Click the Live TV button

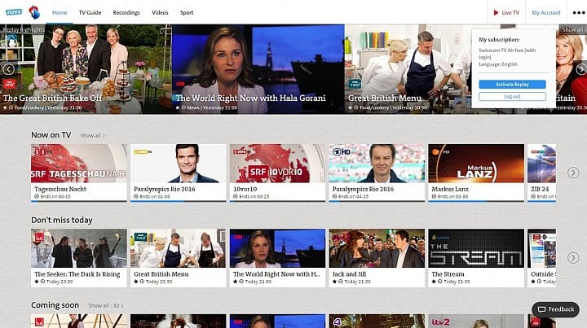[x=506, y=13]
